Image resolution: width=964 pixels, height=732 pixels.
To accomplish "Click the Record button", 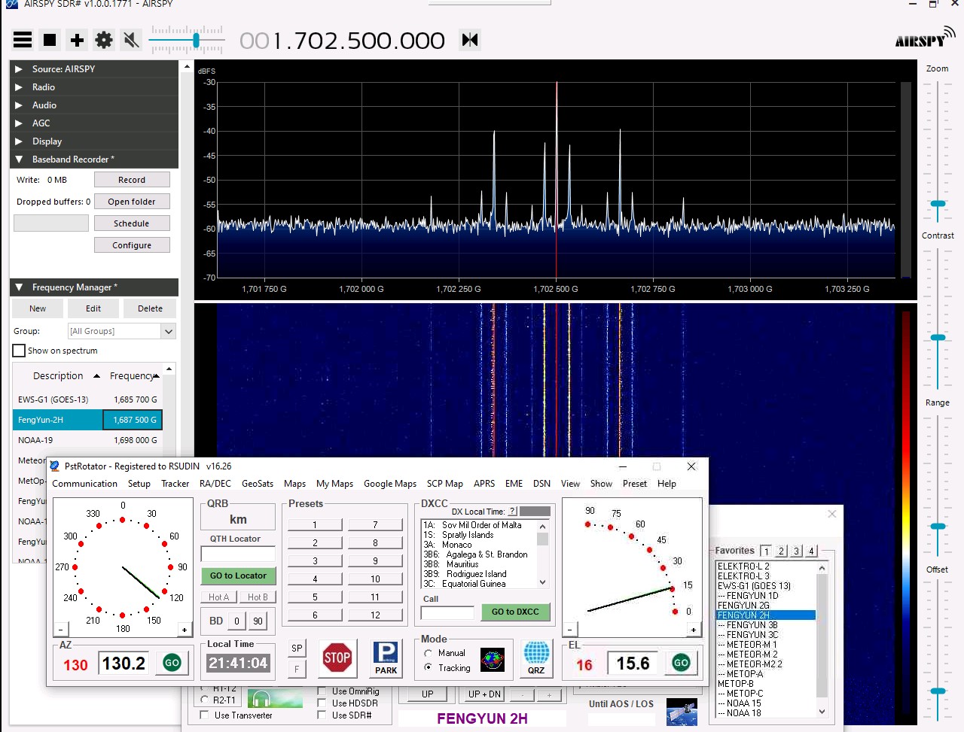I will pos(132,180).
